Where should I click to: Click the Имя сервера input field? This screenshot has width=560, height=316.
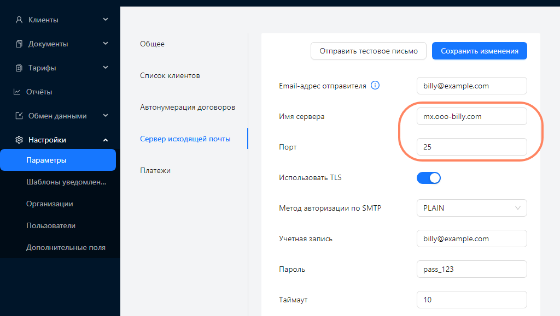pyautogui.click(x=471, y=116)
